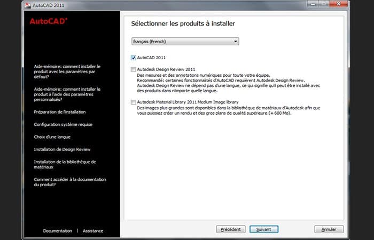Open Configuration système requise topic

pyautogui.click(x=63, y=124)
